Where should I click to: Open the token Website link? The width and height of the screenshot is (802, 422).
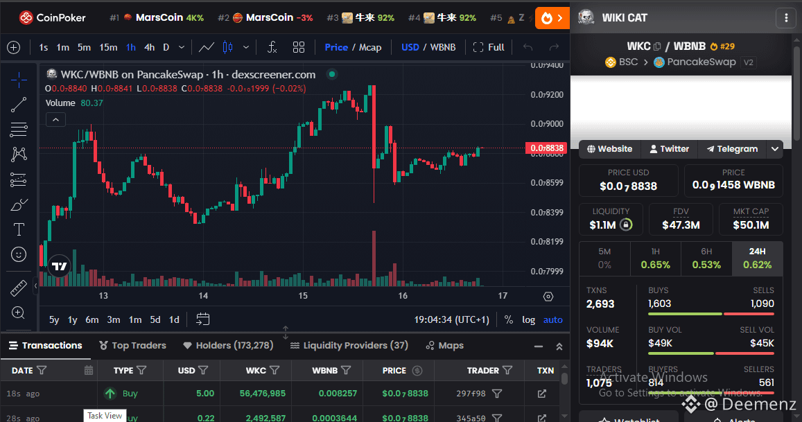tap(610, 149)
